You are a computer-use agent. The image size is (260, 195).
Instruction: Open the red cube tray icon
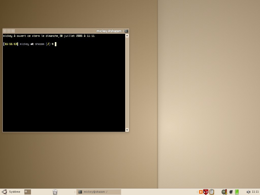206,192
